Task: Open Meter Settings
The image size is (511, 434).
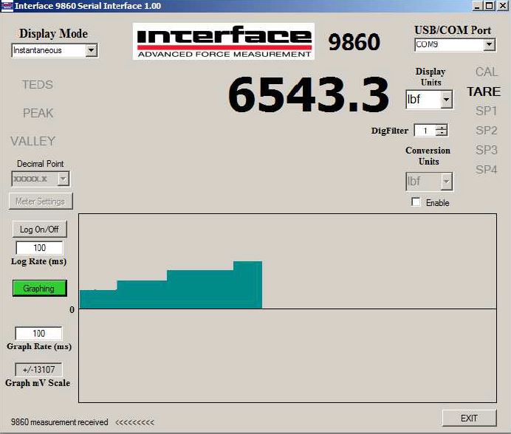Action: 41,201
